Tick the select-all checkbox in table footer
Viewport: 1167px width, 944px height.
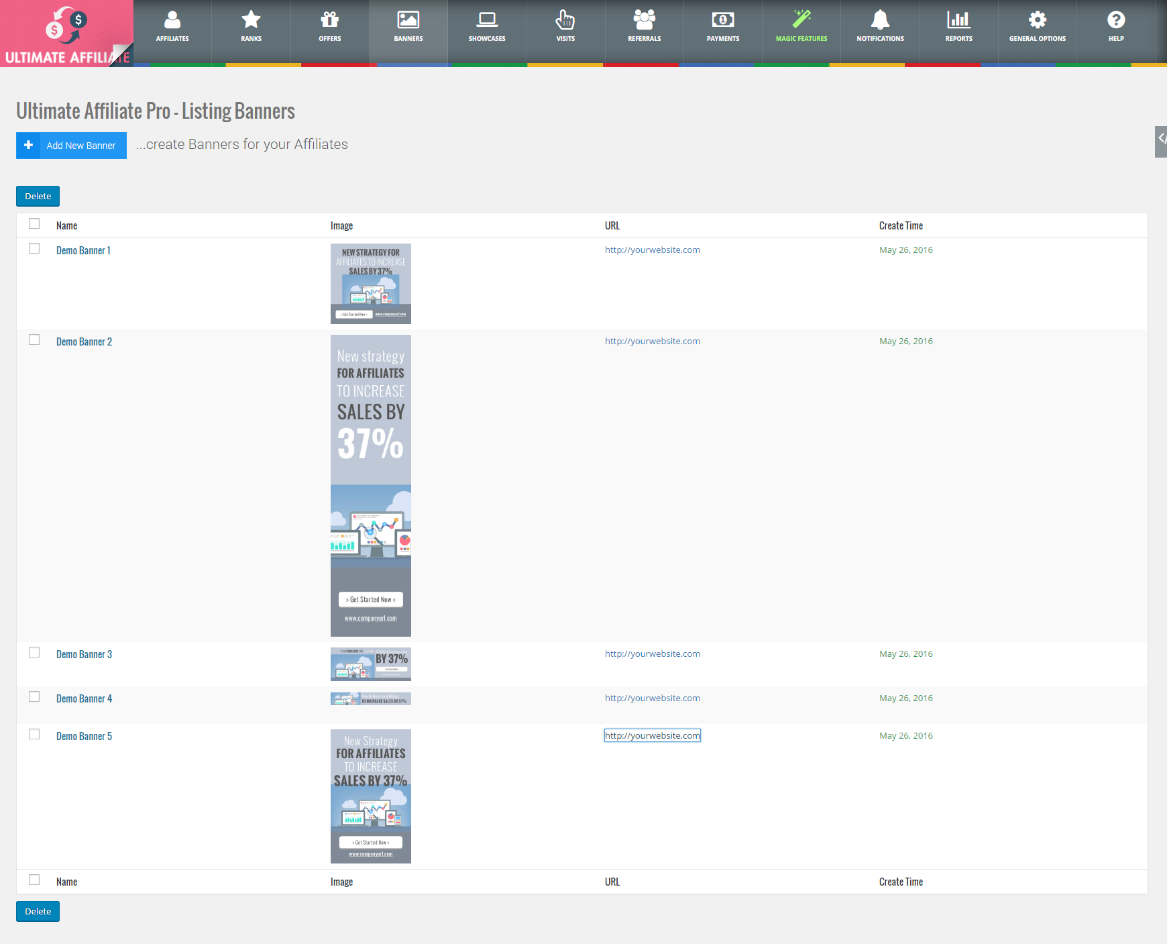point(34,880)
